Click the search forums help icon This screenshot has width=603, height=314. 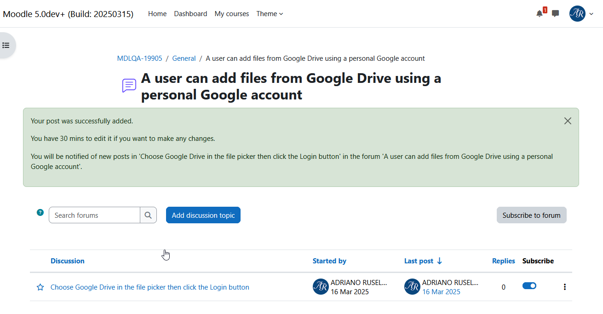pyautogui.click(x=40, y=212)
